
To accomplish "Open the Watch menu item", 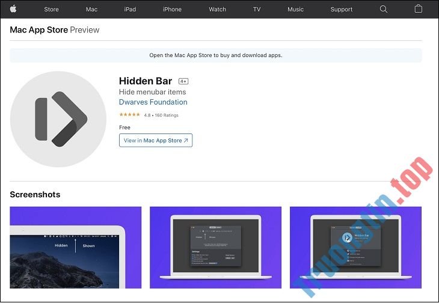I will click(x=217, y=9).
